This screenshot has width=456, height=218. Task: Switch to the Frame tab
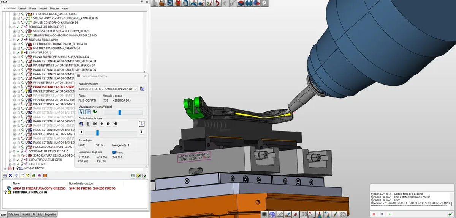33,8
